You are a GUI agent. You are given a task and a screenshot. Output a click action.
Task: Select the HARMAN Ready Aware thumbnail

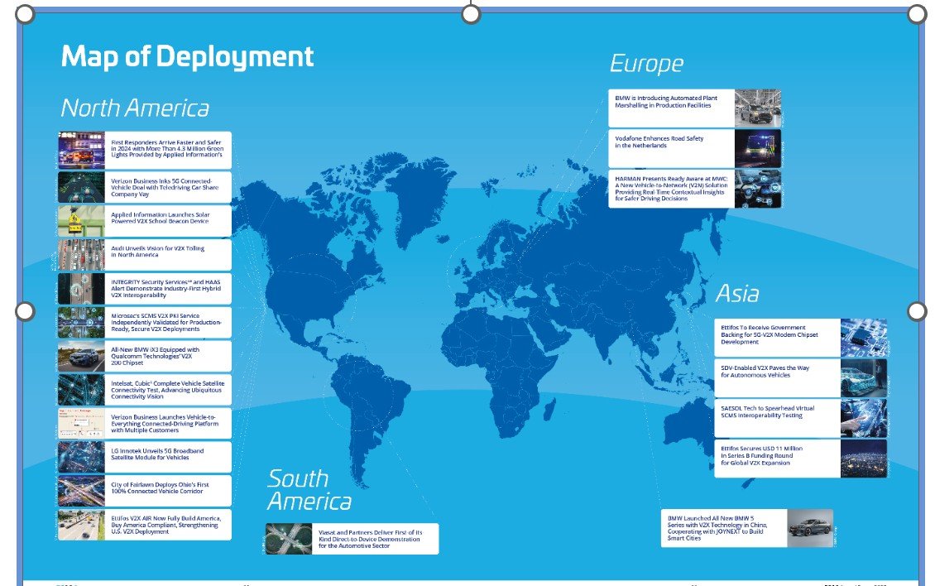758,189
